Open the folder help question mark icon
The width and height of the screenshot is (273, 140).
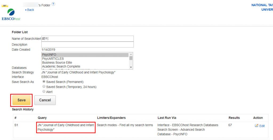[x=53, y=4]
